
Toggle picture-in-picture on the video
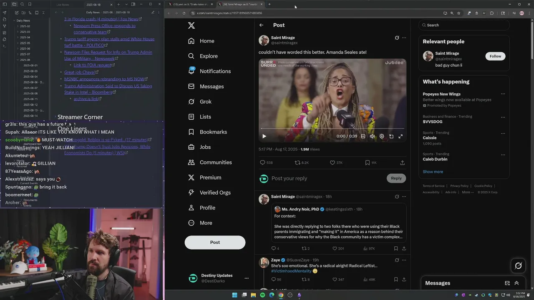(x=391, y=136)
